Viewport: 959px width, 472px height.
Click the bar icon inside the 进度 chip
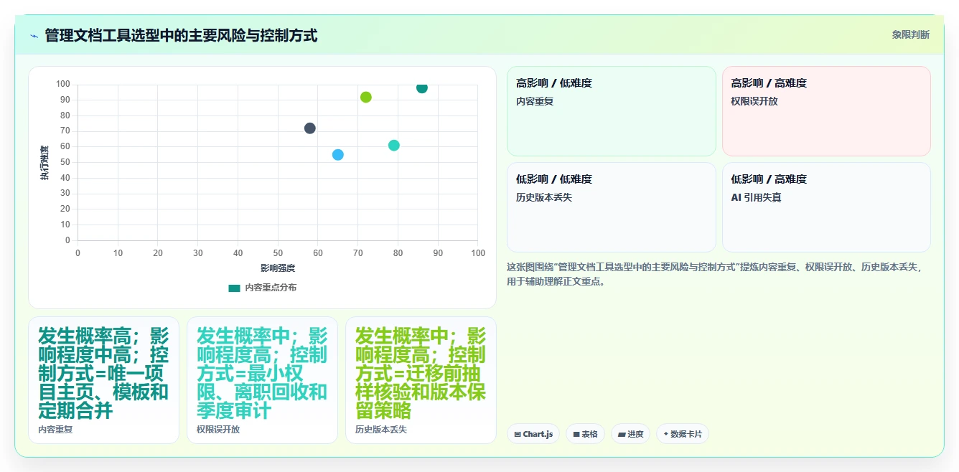coord(622,435)
